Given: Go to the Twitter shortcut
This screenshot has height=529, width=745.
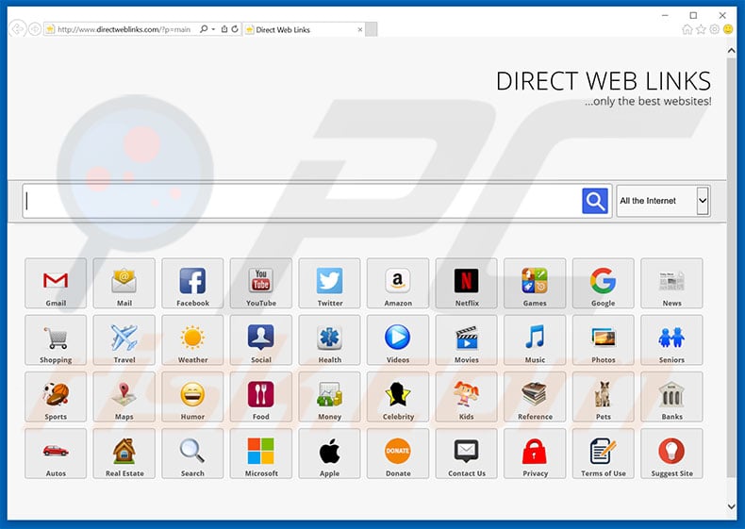Looking at the screenshot, I should coord(329,283).
